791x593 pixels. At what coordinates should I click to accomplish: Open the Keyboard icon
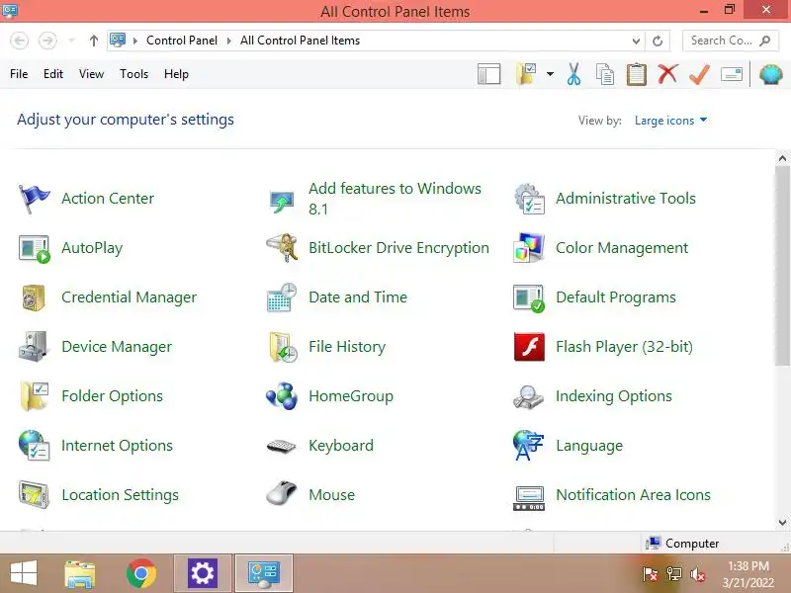click(x=281, y=447)
